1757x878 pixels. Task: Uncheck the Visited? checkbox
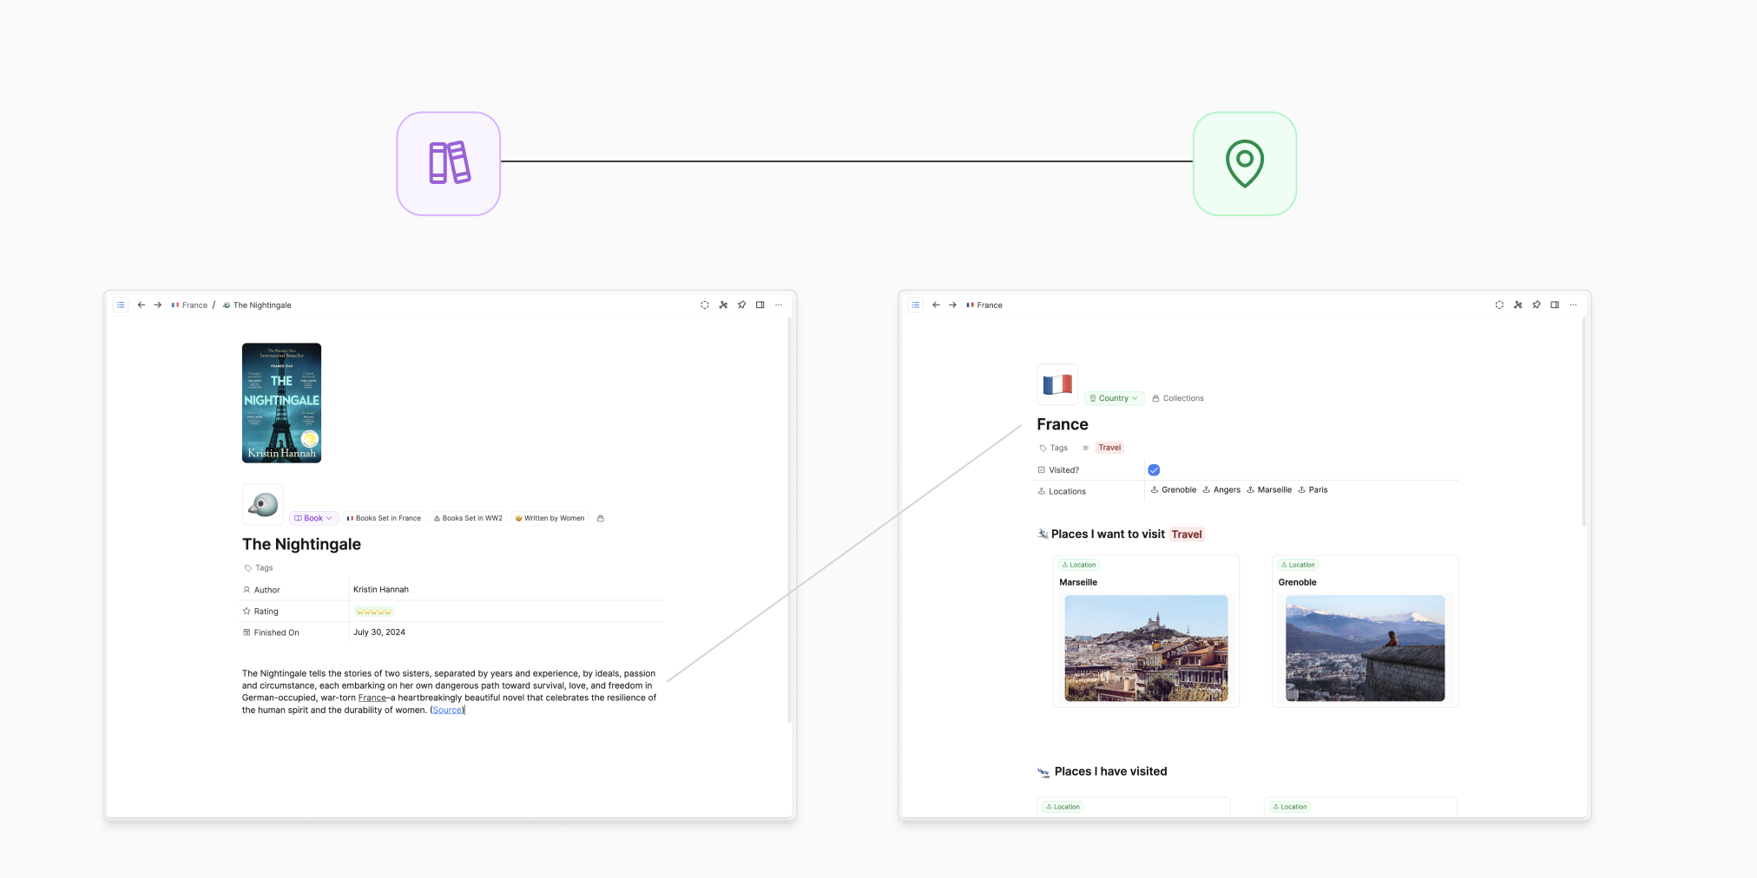click(1154, 470)
